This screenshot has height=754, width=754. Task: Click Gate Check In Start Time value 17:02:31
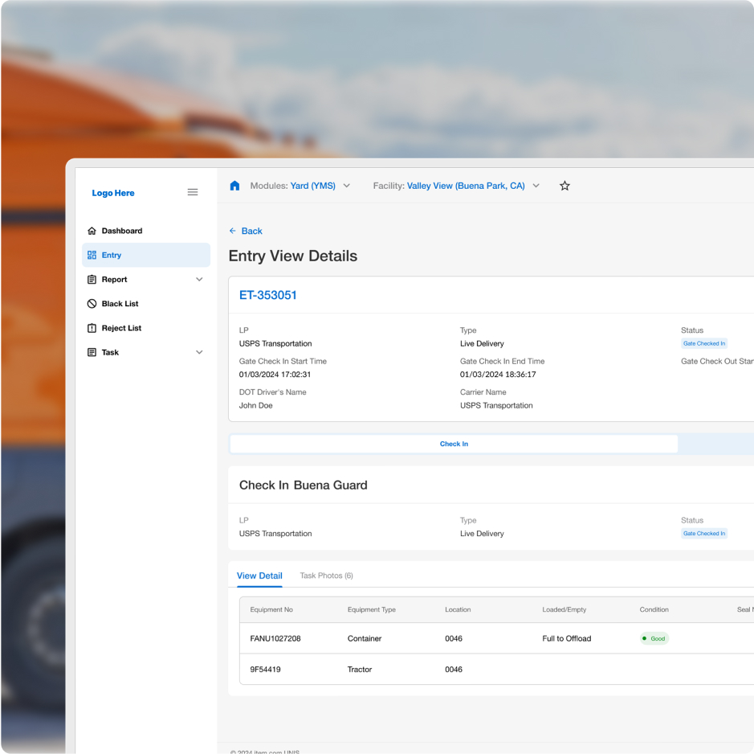[x=275, y=374]
